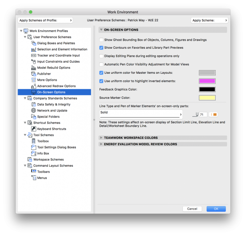Screen dimensions: 246x236
Task: Select the Advanced Redraw Options icon
Action: click(x=34, y=86)
